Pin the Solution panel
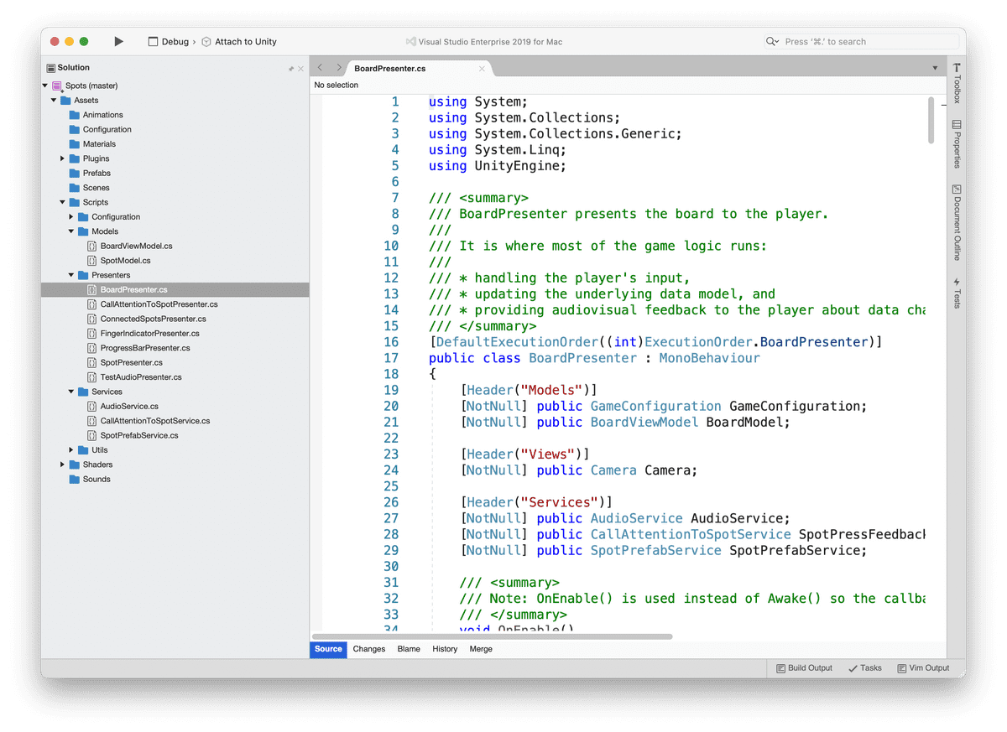This screenshot has height=732, width=1007. point(291,68)
